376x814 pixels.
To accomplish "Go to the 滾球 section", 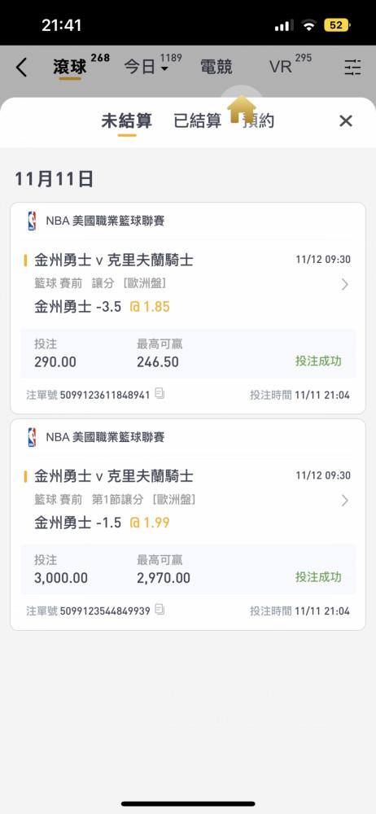I will (x=70, y=67).
